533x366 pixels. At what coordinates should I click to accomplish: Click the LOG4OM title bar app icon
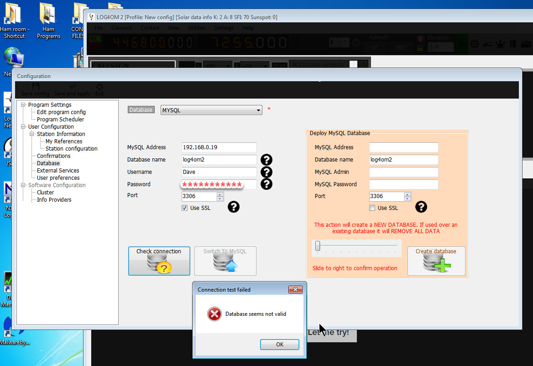point(91,17)
